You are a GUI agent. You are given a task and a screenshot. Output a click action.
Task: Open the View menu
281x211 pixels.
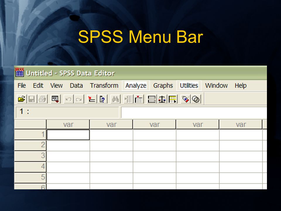(x=56, y=86)
